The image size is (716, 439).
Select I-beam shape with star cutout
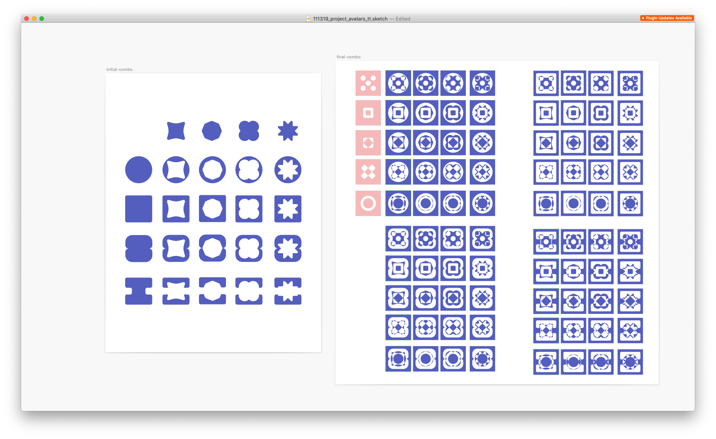[288, 291]
